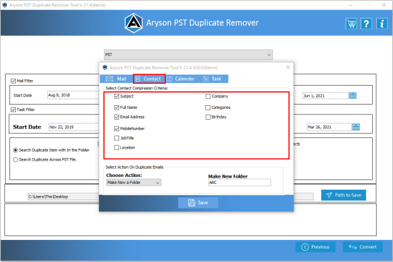Enable the Company checkbox
393x262 pixels.
click(208, 96)
